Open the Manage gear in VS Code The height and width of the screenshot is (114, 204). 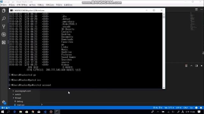pyautogui.click(x=4, y=102)
